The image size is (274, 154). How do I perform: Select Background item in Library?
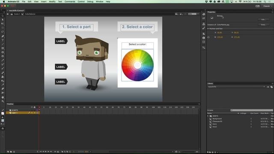217,119
